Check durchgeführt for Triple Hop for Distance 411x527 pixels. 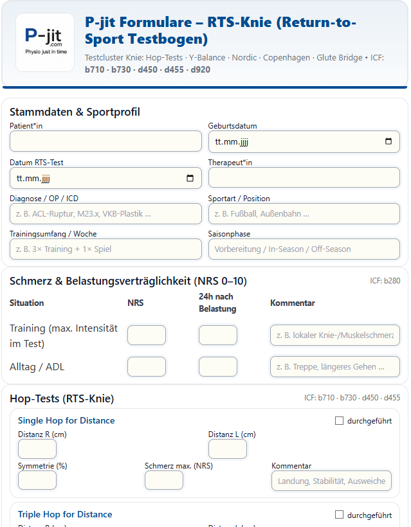click(x=339, y=515)
